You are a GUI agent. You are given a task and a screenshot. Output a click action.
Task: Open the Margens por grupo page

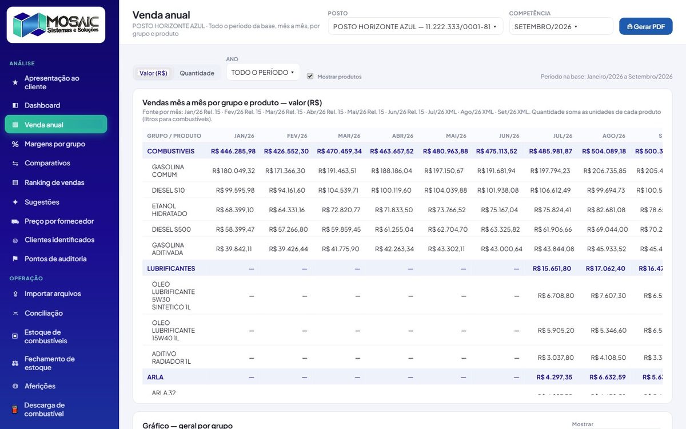pyautogui.click(x=55, y=144)
